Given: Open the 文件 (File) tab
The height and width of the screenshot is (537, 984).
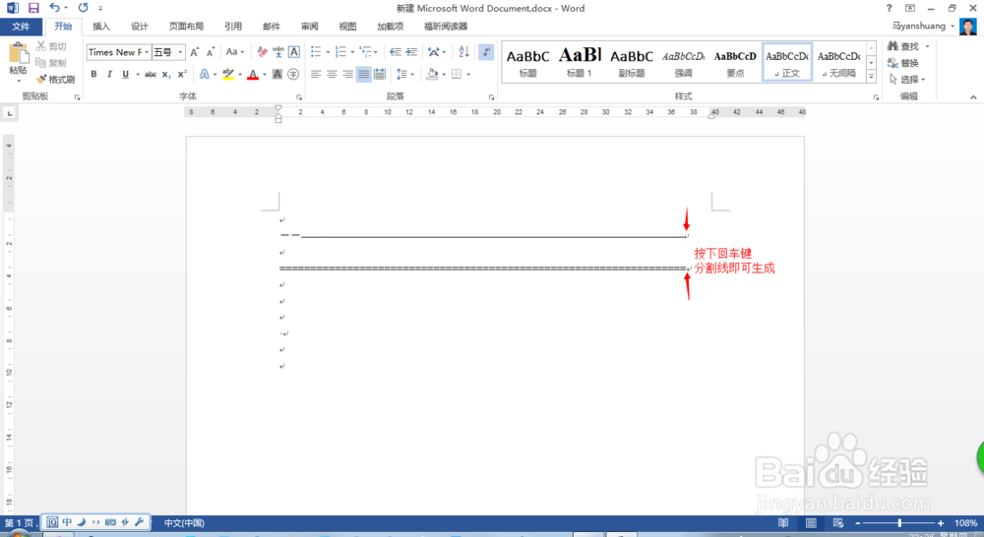Looking at the screenshot, I should (21, 27).
